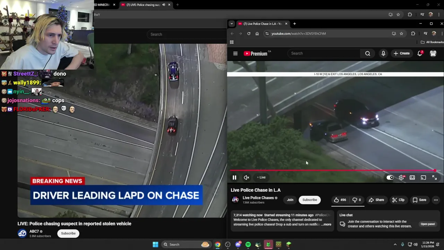Image resolution: width=444 pixels, height=250 pixels.
Task: Open media controls in the front browser toolbar
Action: pos(425,34)
